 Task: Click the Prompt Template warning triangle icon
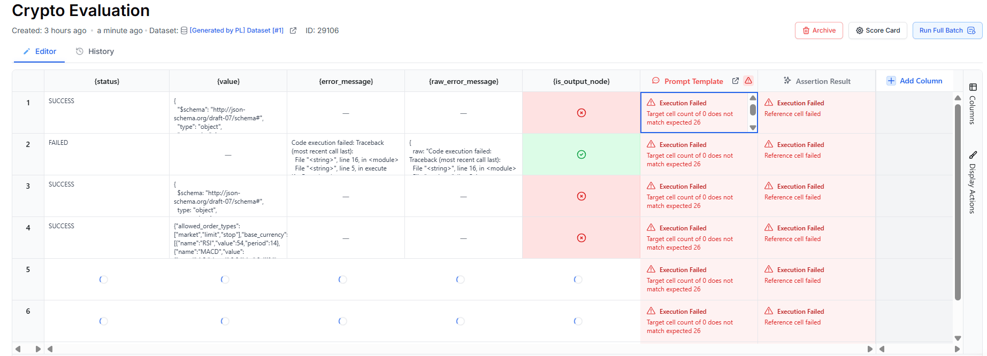pyautogui.click(x=748, y=81)
